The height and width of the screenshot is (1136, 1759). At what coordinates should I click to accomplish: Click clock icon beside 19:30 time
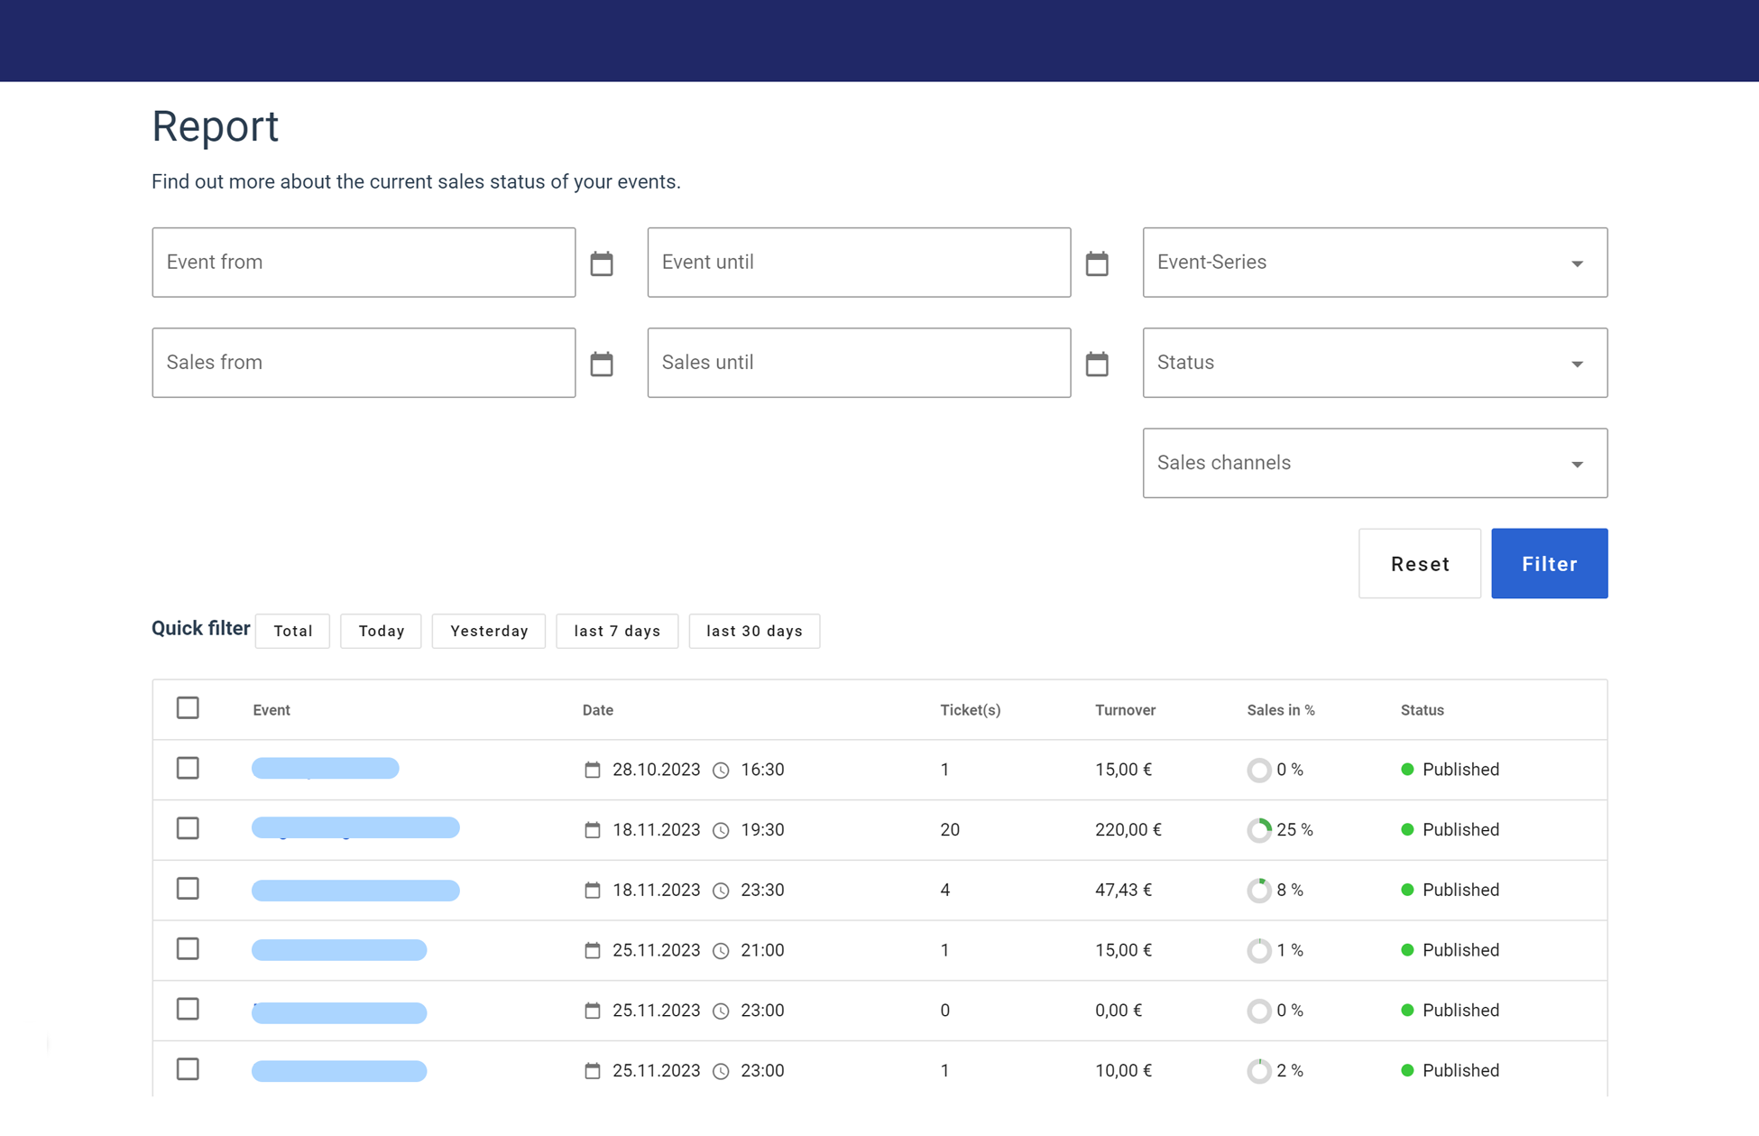tap(721, 830)
